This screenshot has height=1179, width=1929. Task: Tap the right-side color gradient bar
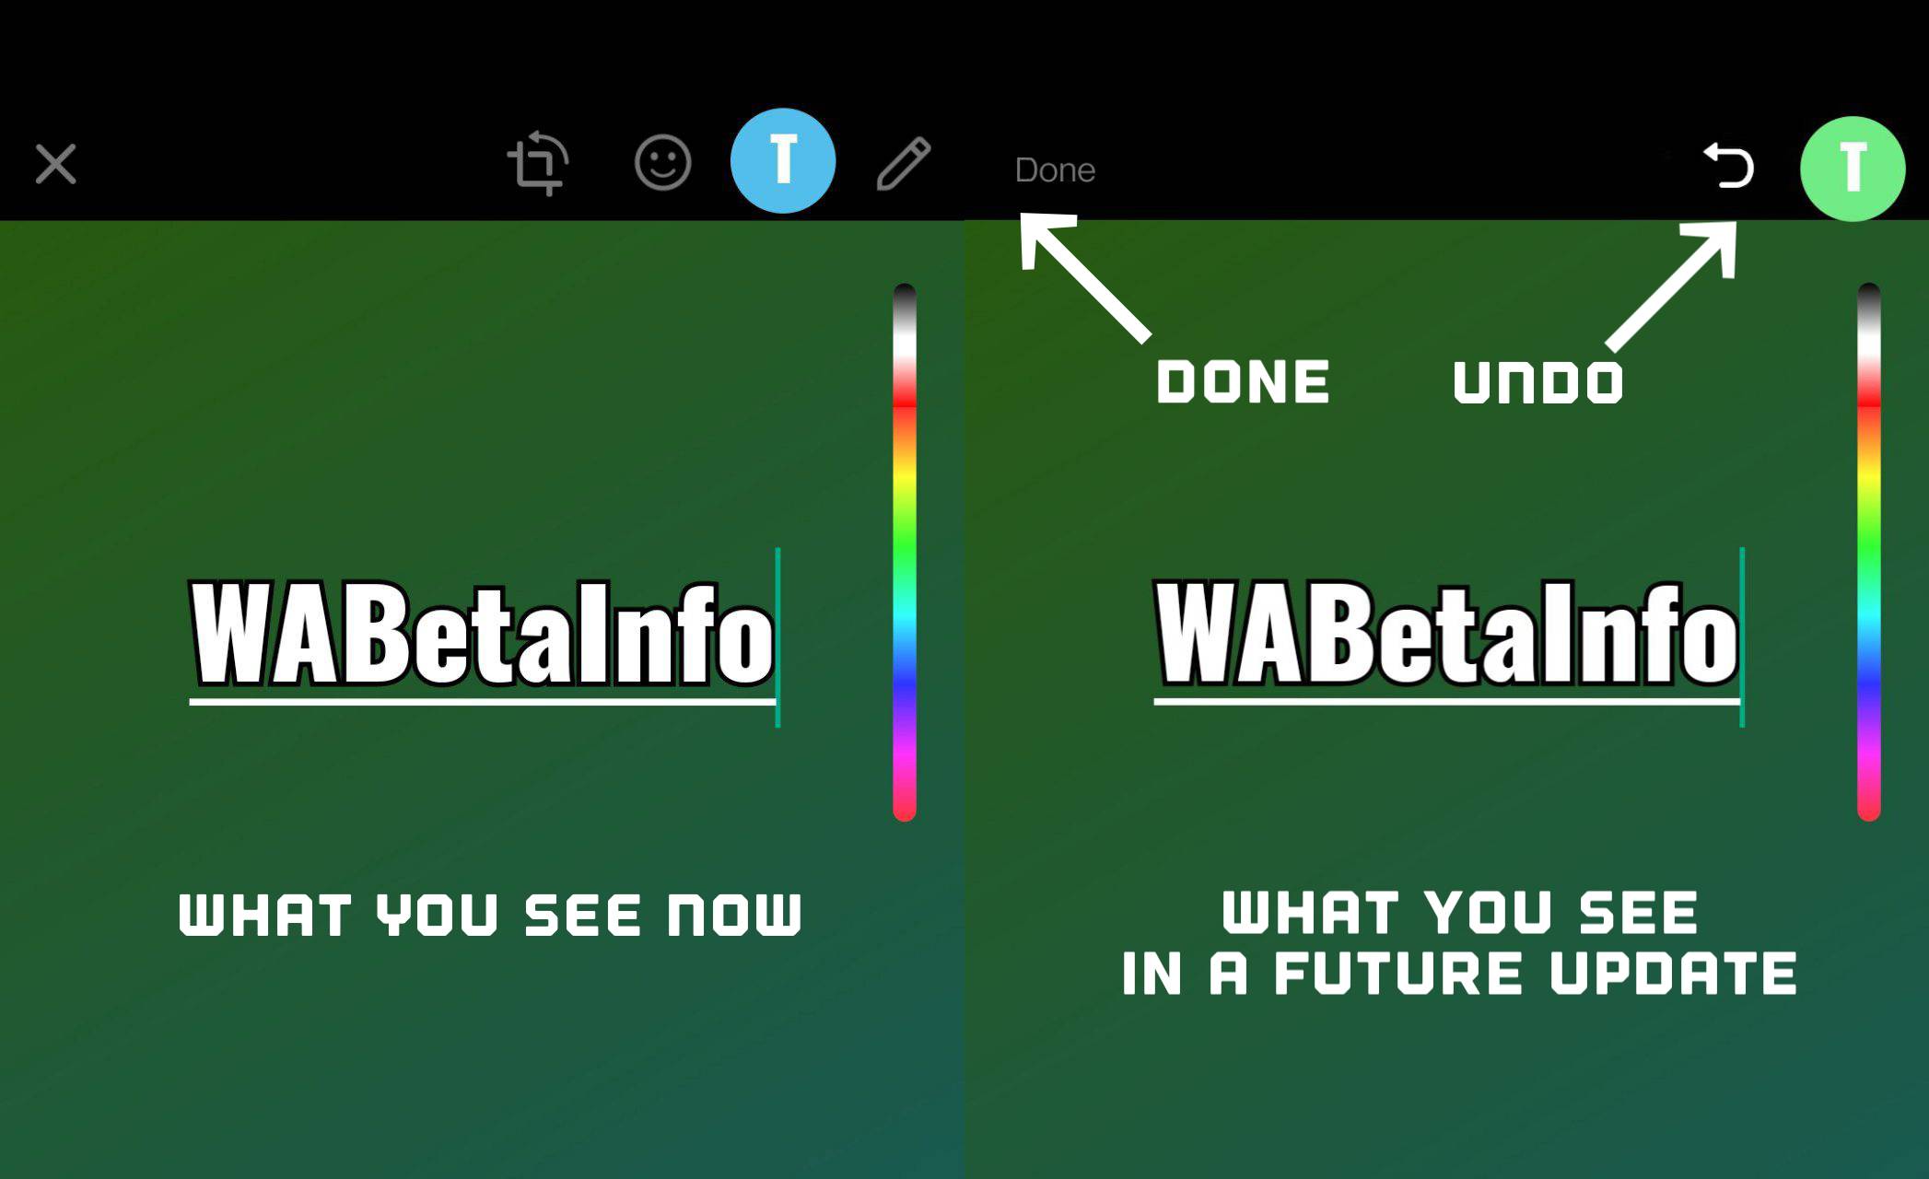(1860, 551)
